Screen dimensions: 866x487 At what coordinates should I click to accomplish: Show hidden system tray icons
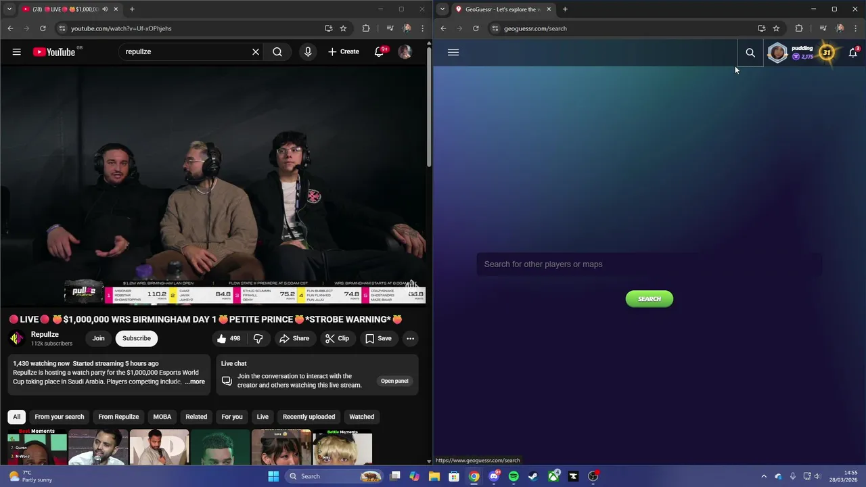pos(764,476)
